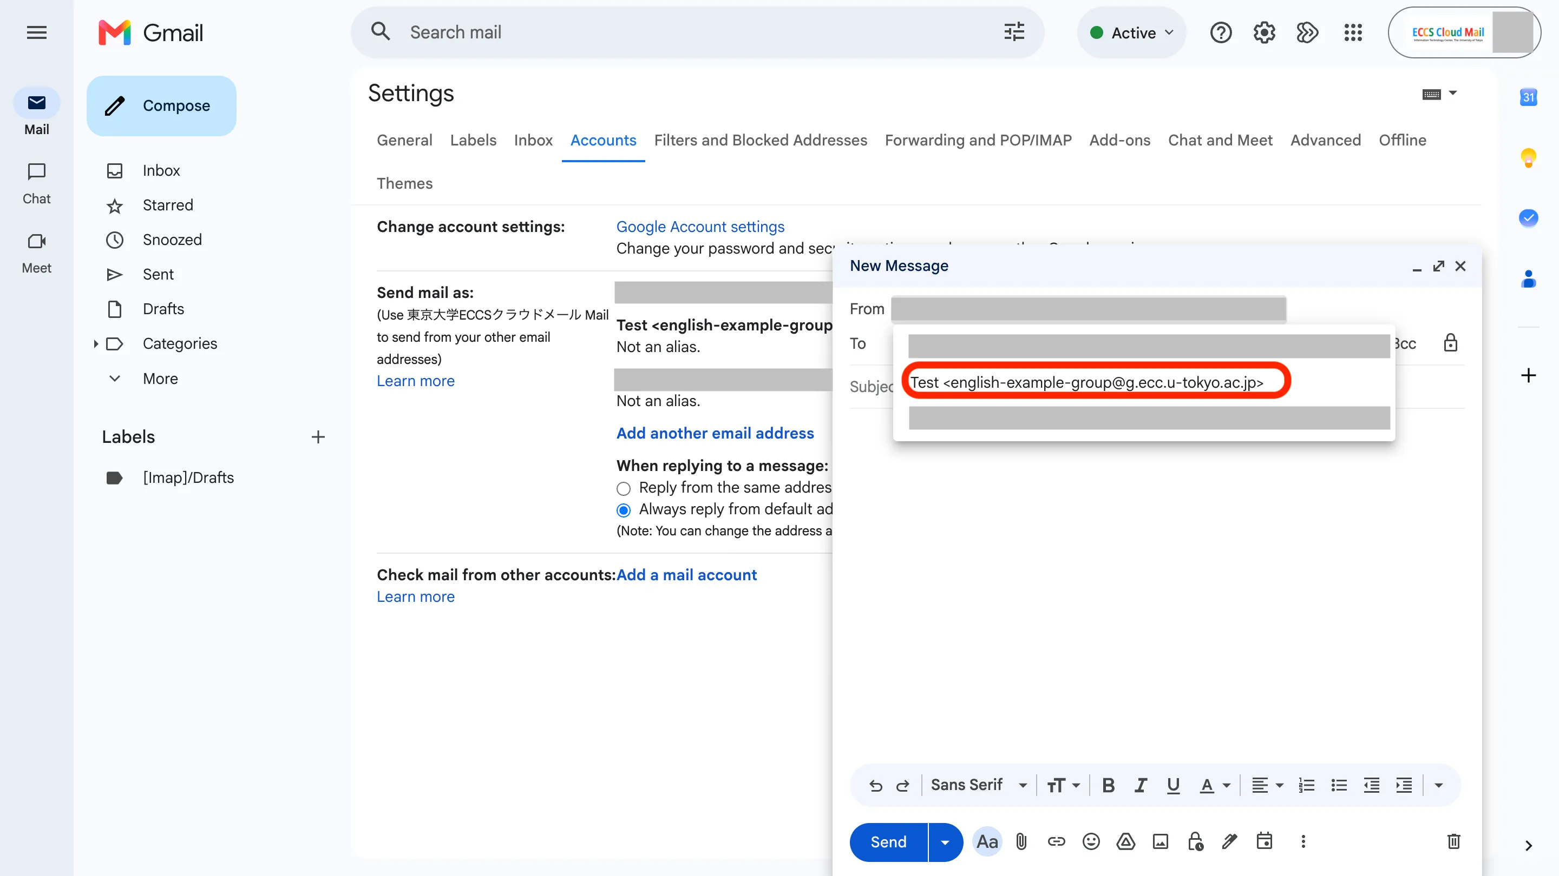1559x876 pixels.
Task: Insert a link in the message
Action: (x=1056, y=841)
